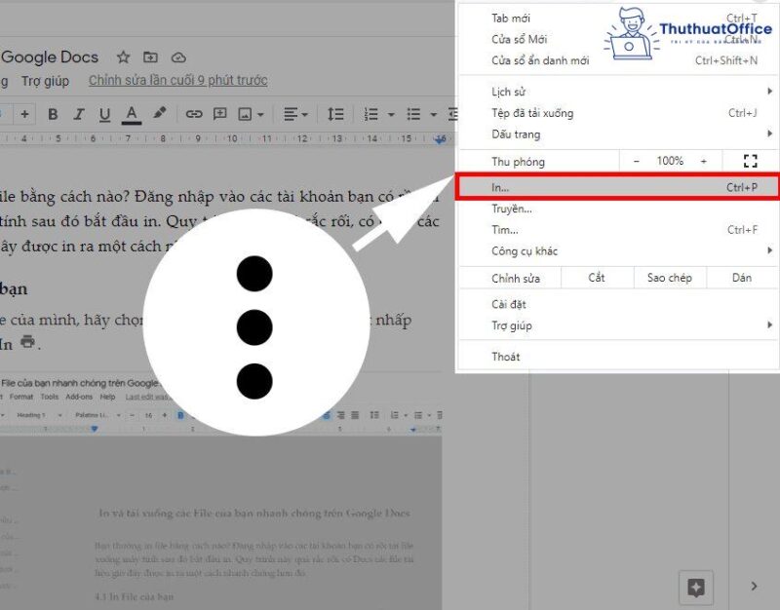Screen dimensions: 780x610
Task: Open the last edit link 'Chỉnh sửa lần cuối 9 phút trước'
Action: [178, 81]
